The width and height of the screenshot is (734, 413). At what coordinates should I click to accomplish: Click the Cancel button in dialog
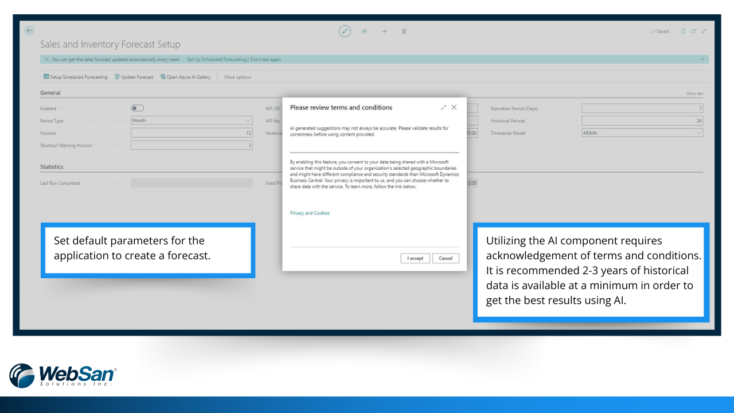coord(446,258)
